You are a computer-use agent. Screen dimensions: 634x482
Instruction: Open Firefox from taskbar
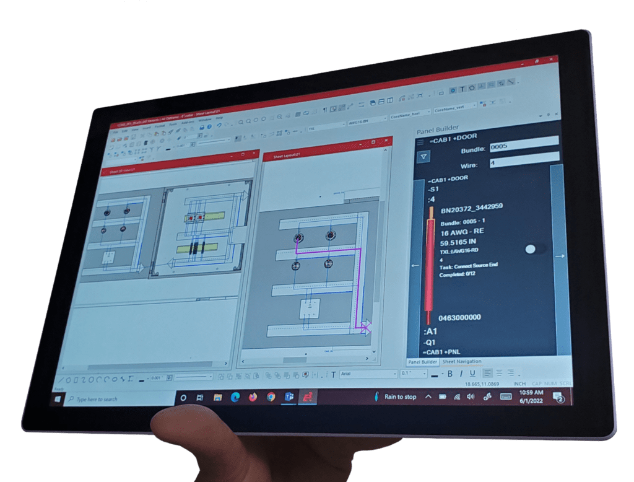(253, 397)
